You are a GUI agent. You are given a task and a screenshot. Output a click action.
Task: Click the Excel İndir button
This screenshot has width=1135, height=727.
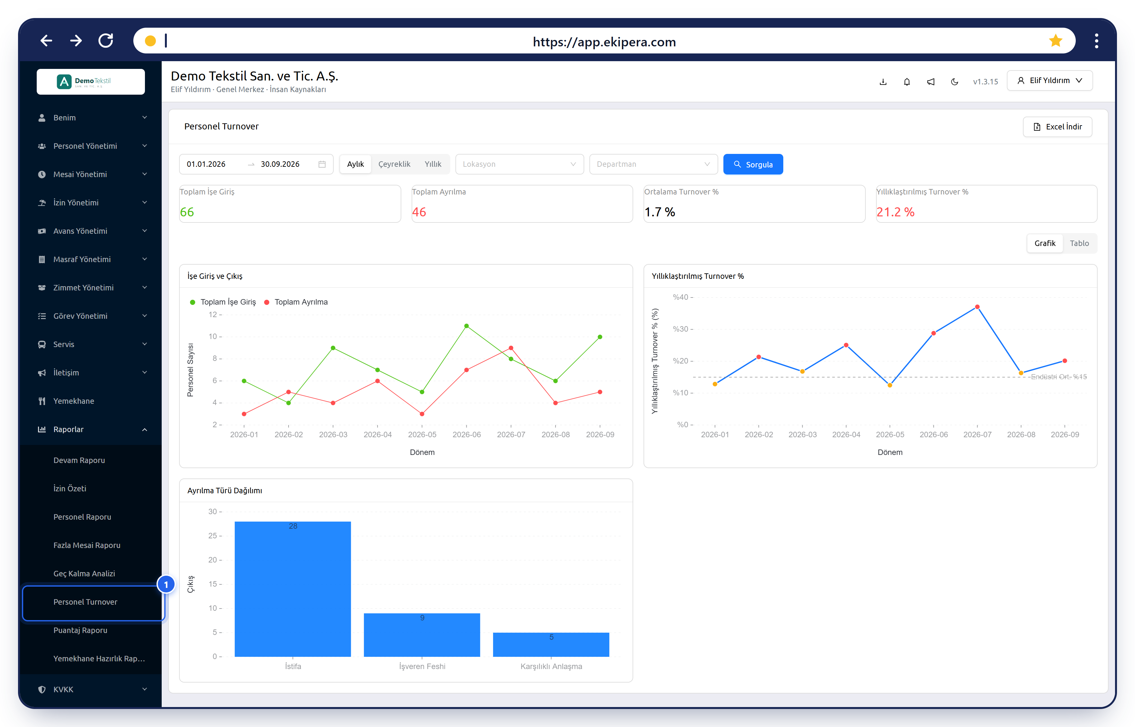pyautogui.click(x=1058, y=127)
